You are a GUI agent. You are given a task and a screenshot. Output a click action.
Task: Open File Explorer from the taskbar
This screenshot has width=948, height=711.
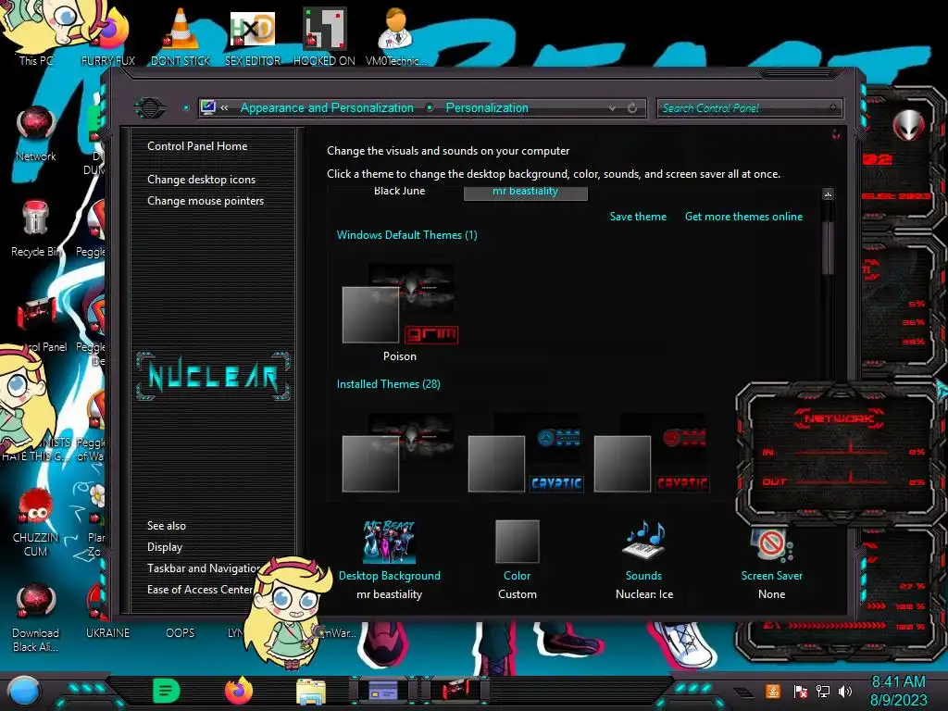311,692
